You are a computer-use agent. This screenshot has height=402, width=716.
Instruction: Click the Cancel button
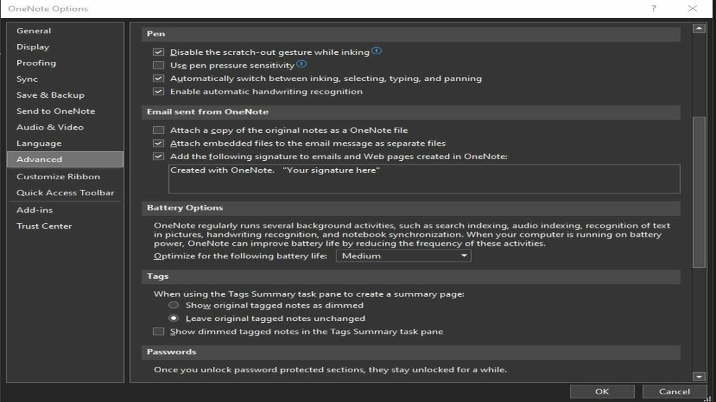coord(674,391)
